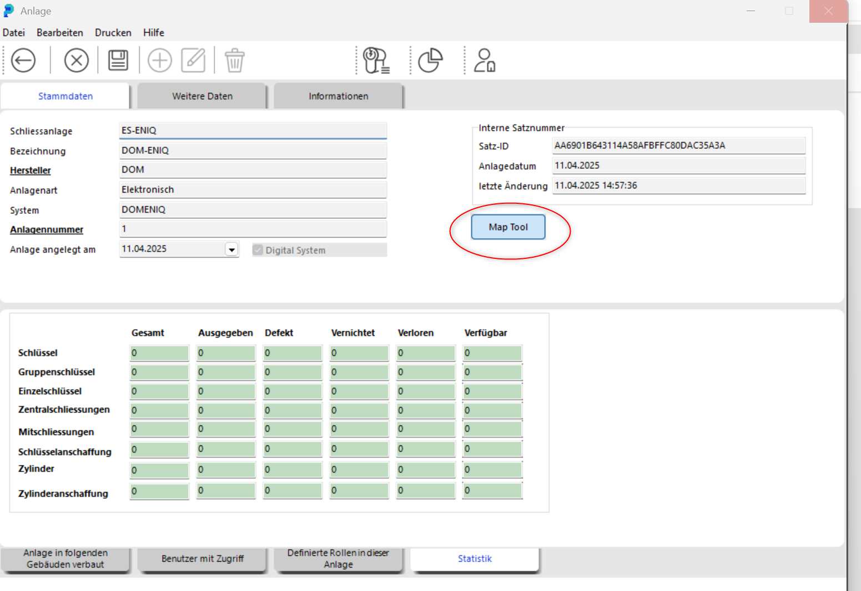
Task: Click the add new record plus icon
Action: tap(159, 61)
